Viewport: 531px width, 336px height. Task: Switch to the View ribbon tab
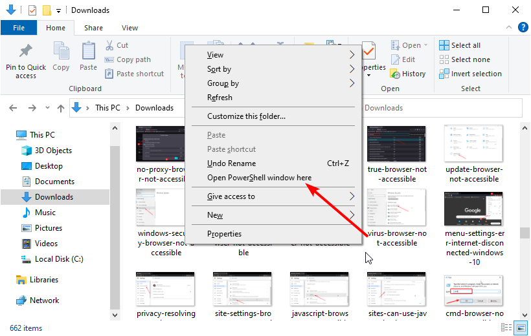(130, 28)
